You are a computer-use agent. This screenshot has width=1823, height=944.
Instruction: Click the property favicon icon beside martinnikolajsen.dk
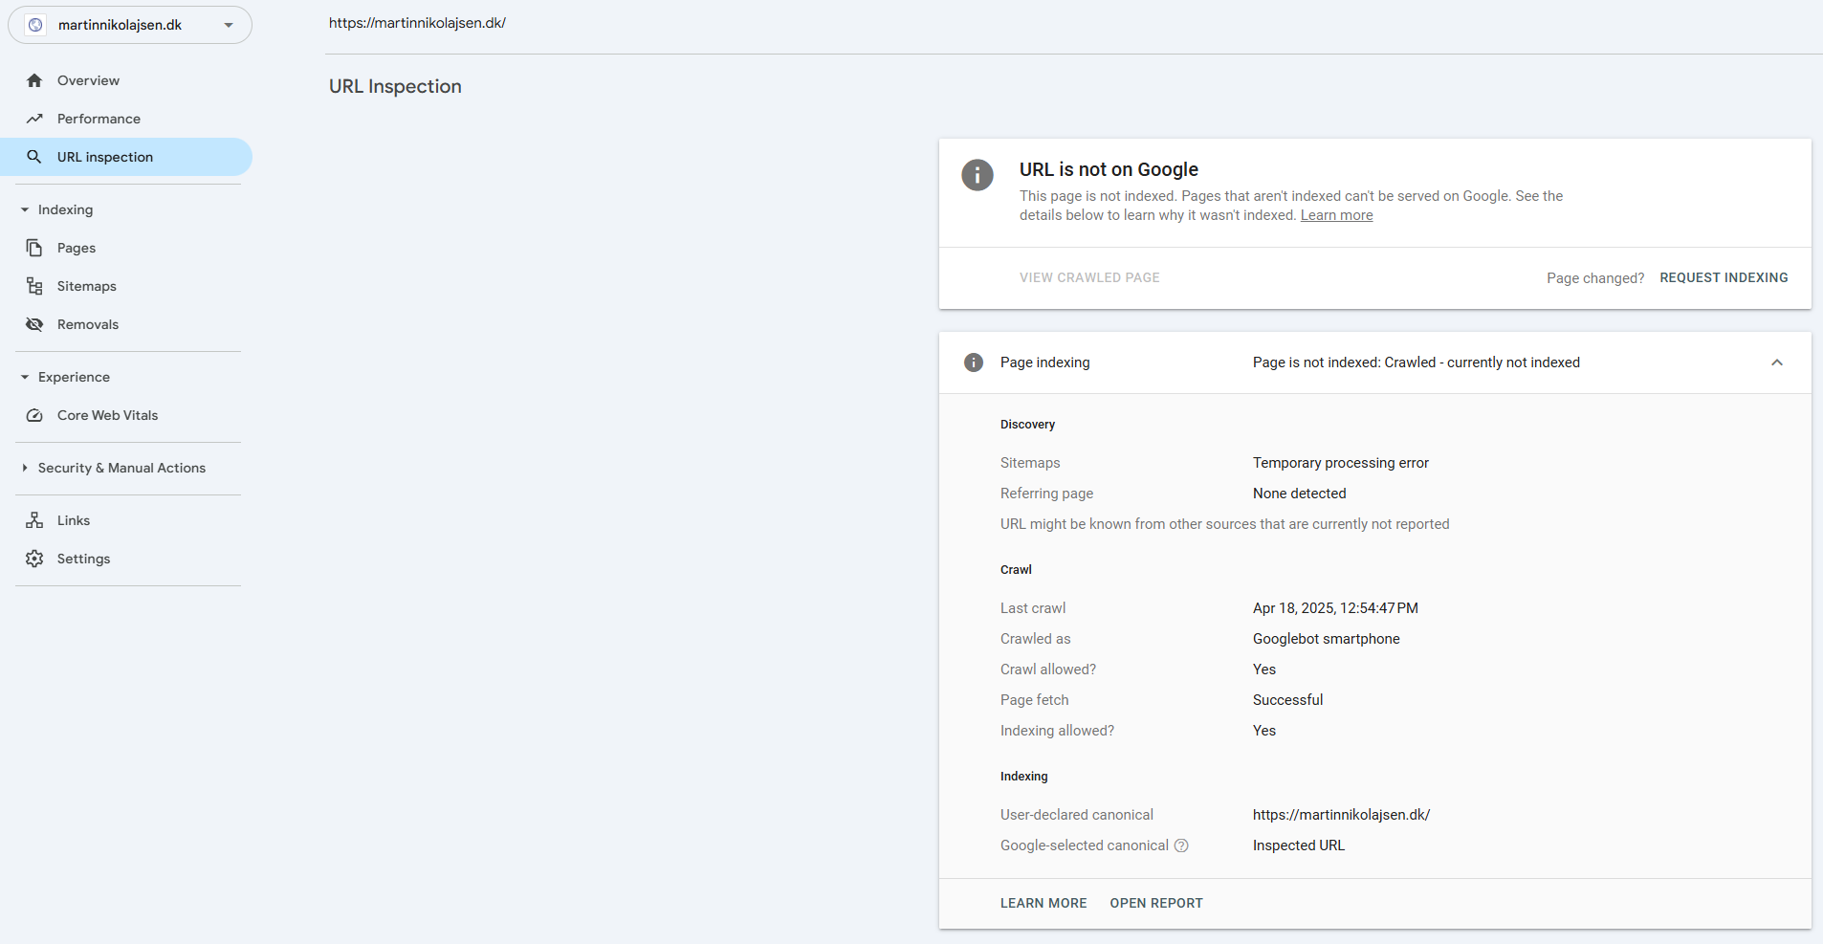[x=35, y=25]
